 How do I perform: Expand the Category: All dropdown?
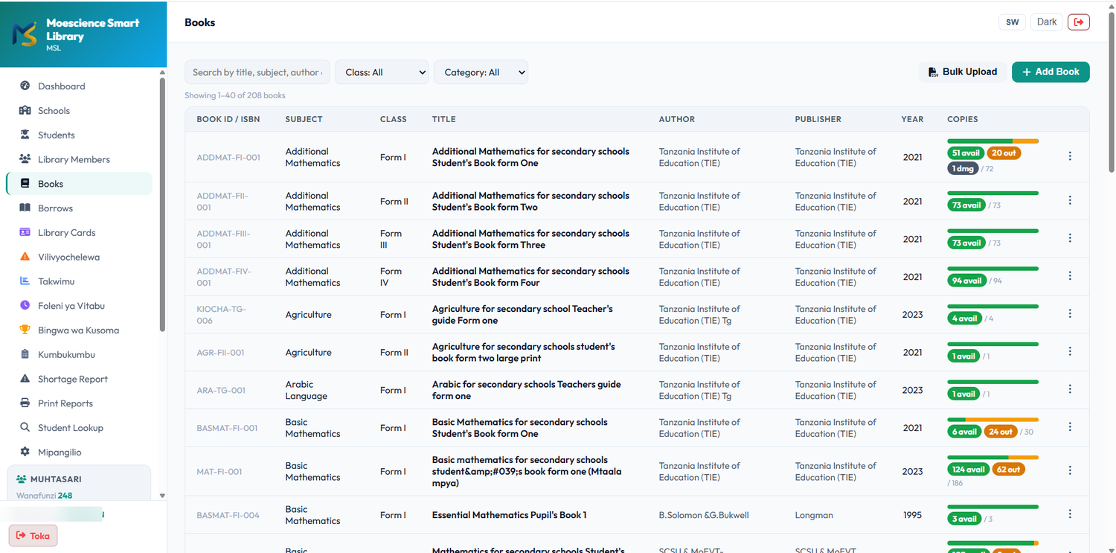click(x=481, y=72)
